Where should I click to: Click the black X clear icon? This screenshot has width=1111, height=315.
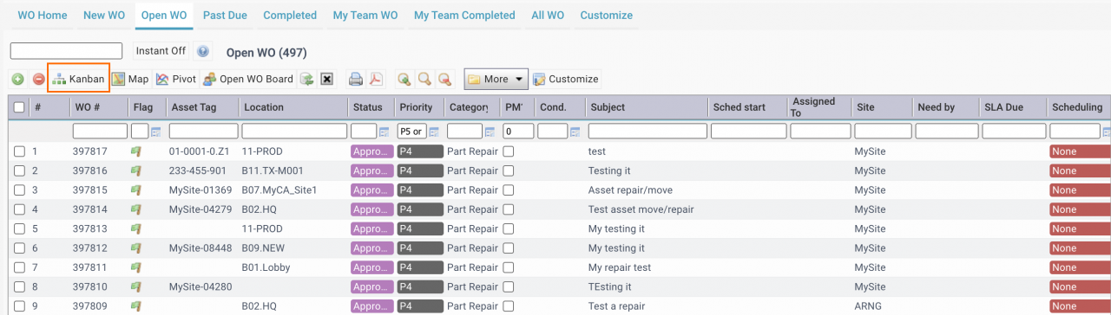click(327, 80)
